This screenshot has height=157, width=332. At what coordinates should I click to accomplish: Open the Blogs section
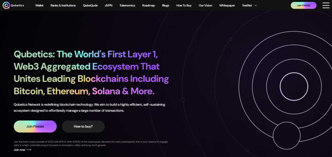click(166, 6)
